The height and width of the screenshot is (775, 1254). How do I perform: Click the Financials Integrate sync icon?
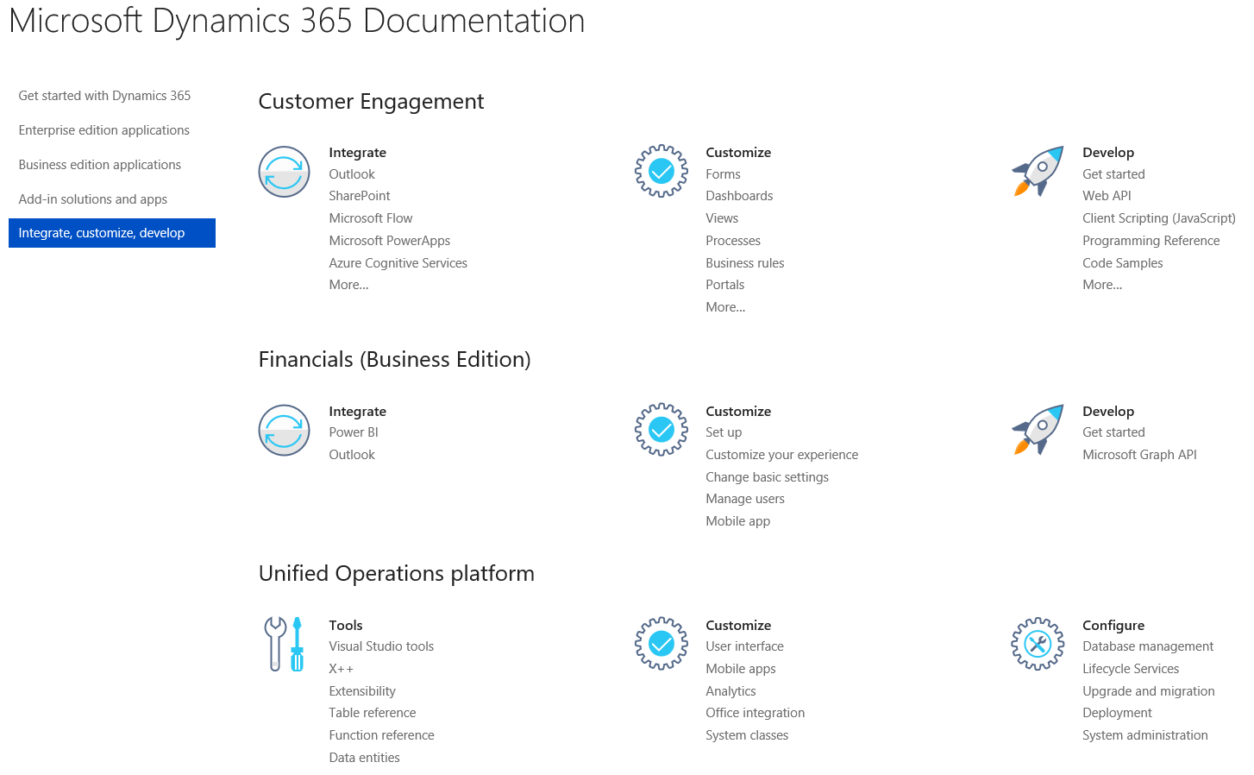(x=284, y=430)
